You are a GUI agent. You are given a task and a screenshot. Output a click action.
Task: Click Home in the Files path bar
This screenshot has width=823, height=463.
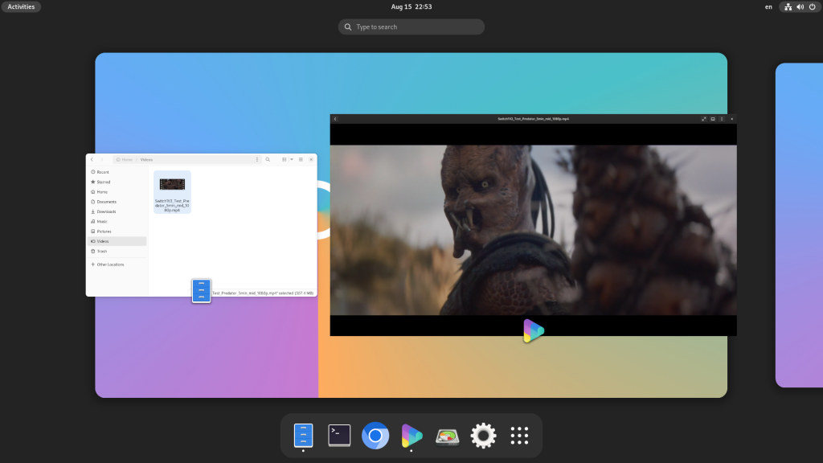[125, 160]
